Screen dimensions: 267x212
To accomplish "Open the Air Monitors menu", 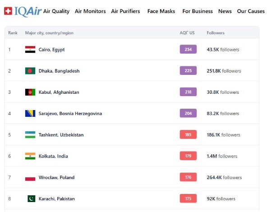I will pyautogui.click(x=90, y=11).
